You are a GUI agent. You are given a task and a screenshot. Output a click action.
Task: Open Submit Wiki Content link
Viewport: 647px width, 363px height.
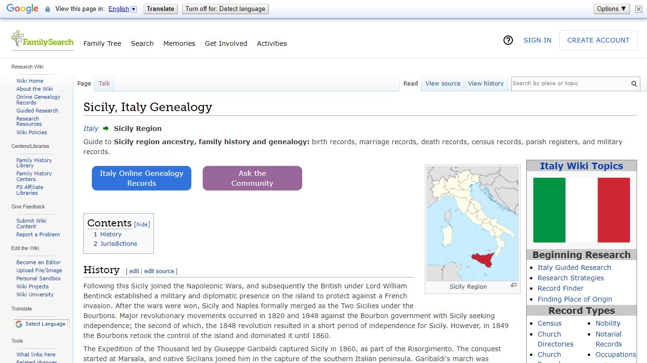point(31,224)
